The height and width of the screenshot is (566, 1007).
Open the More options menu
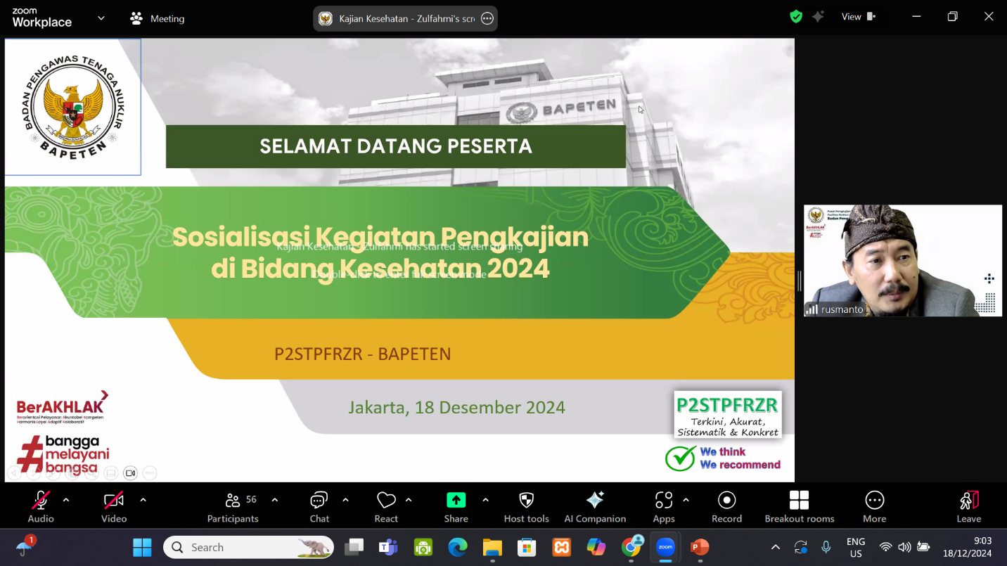point(874,506)
